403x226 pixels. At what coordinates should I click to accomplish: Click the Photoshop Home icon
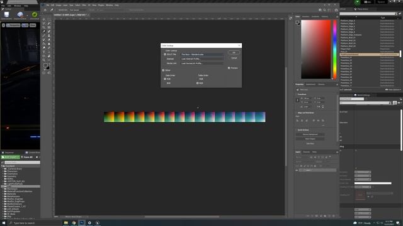click(x=45, y=10)
